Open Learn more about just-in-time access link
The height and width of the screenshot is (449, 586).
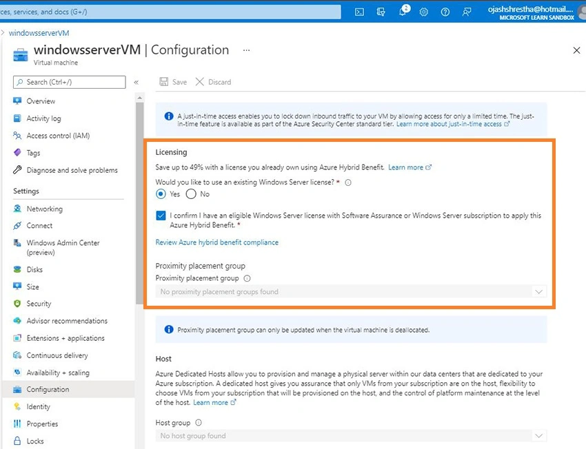coord(452,124)
